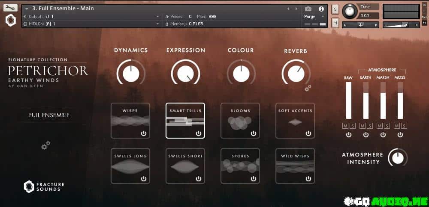Select the Swells Long articulation tile
The width and height of the screenshot is (429, 207).
[130, 166]
